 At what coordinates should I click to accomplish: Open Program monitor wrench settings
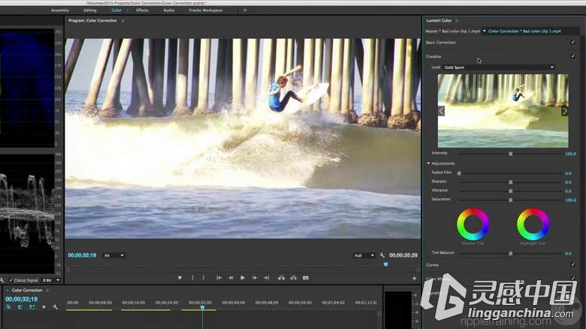click(x=382, y=256)
